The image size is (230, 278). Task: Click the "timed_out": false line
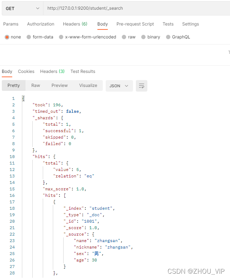[57, 111]
